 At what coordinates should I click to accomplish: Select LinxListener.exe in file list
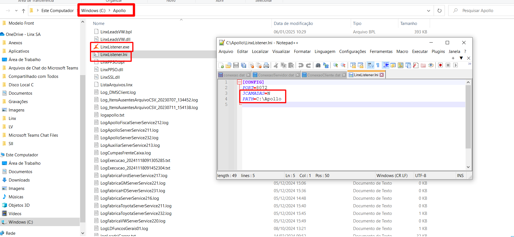(115, 47)
